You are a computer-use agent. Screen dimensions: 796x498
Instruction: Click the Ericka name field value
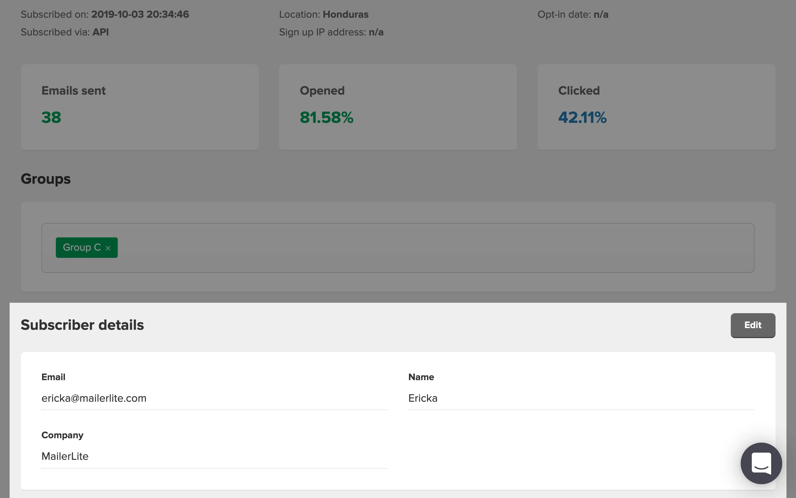click(x=423, y=398)
